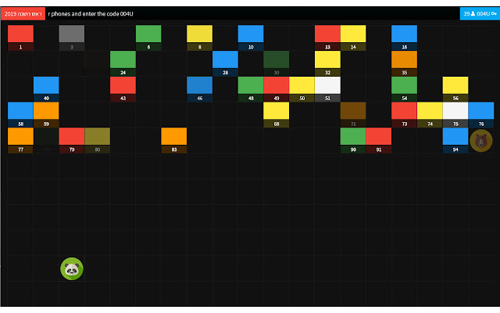
Task: Select the orange tile numbered 83
Action: pos(174,140)
